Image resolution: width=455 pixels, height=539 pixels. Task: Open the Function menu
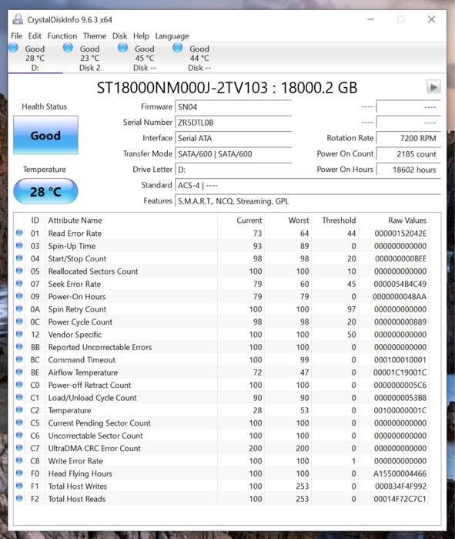62,35
